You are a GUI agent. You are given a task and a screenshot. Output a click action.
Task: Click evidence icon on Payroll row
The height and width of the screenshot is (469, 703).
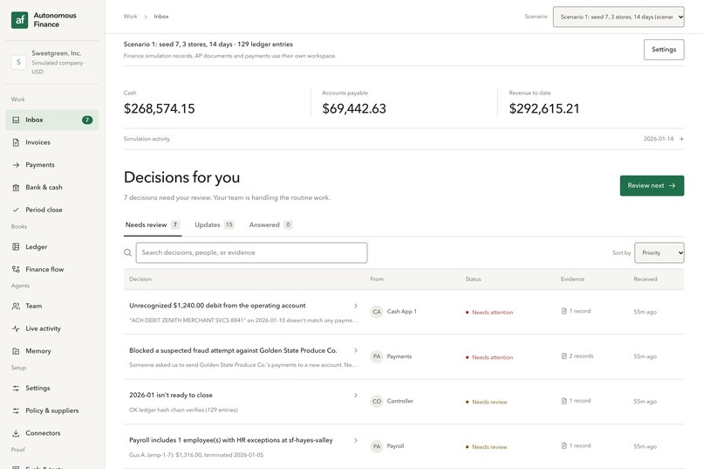point(564,445)
